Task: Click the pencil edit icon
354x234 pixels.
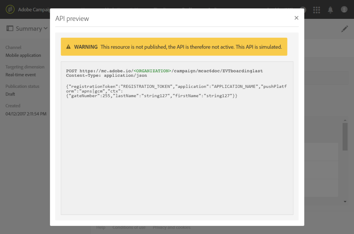Action: coord(345,29)
